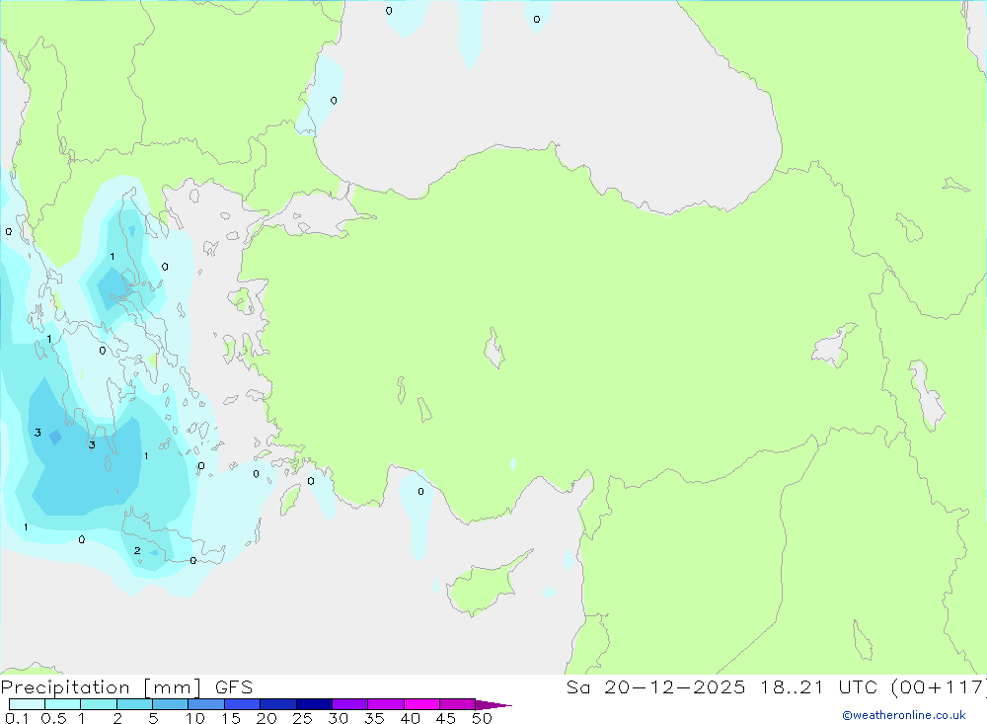Click the 45 legend scale label

[446, 718]
